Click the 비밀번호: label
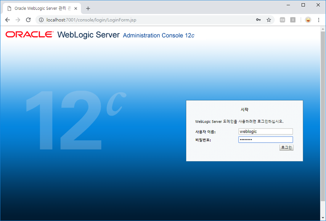 pos(203,140)
